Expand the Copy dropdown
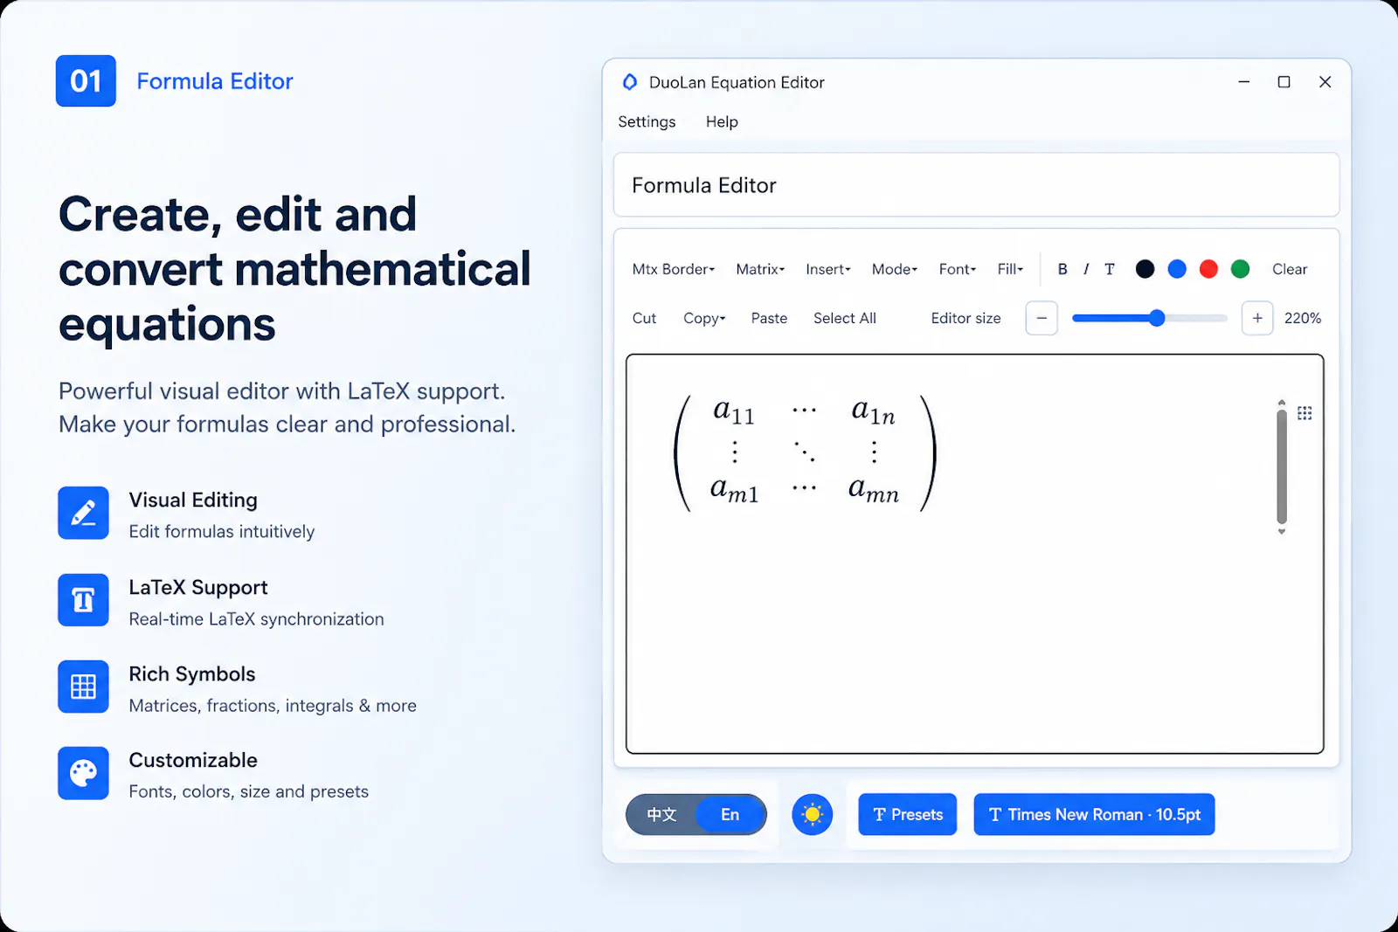Viewport: 1398px width, 932px height. point(704,318)
